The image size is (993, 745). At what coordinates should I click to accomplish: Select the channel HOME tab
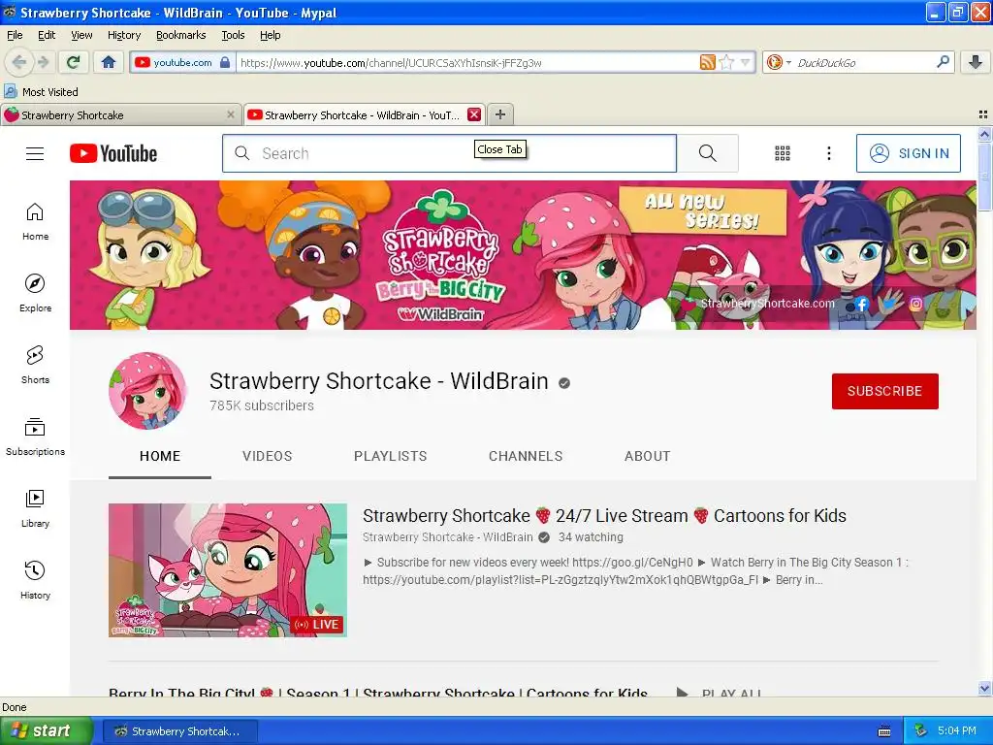[x=160, y=456]
